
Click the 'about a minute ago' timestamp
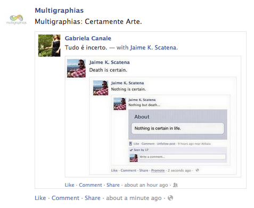[134, 198]
